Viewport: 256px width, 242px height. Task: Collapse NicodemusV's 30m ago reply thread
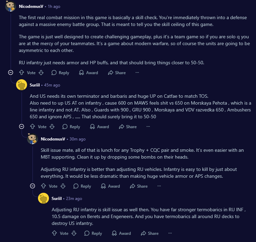pos(33,186)
